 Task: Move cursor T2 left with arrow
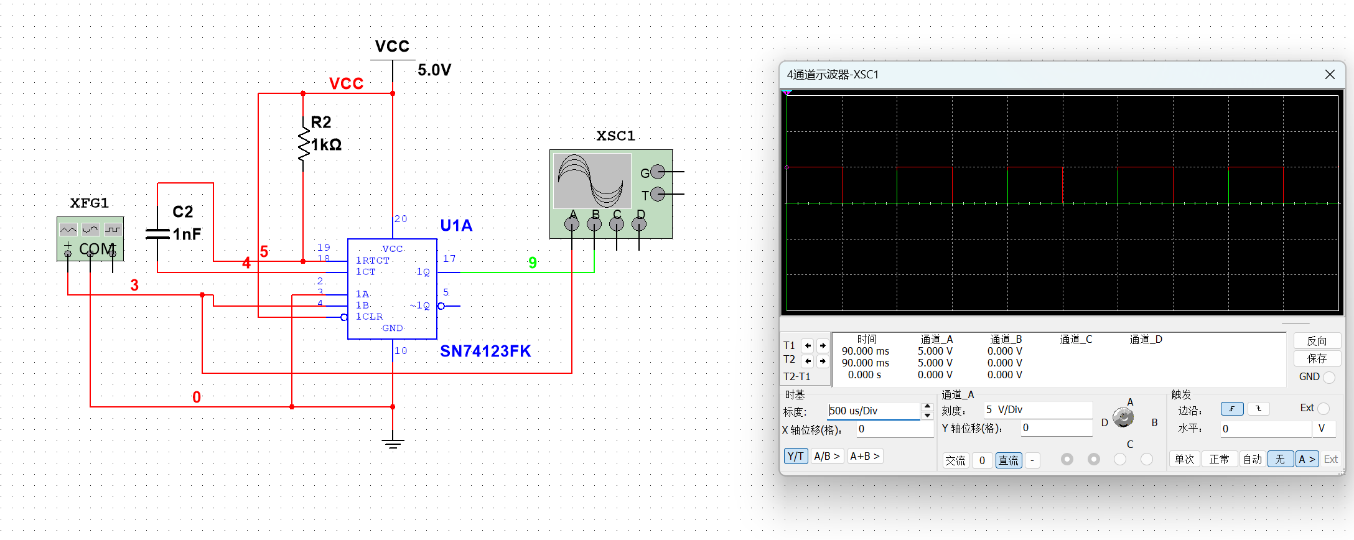808,361
